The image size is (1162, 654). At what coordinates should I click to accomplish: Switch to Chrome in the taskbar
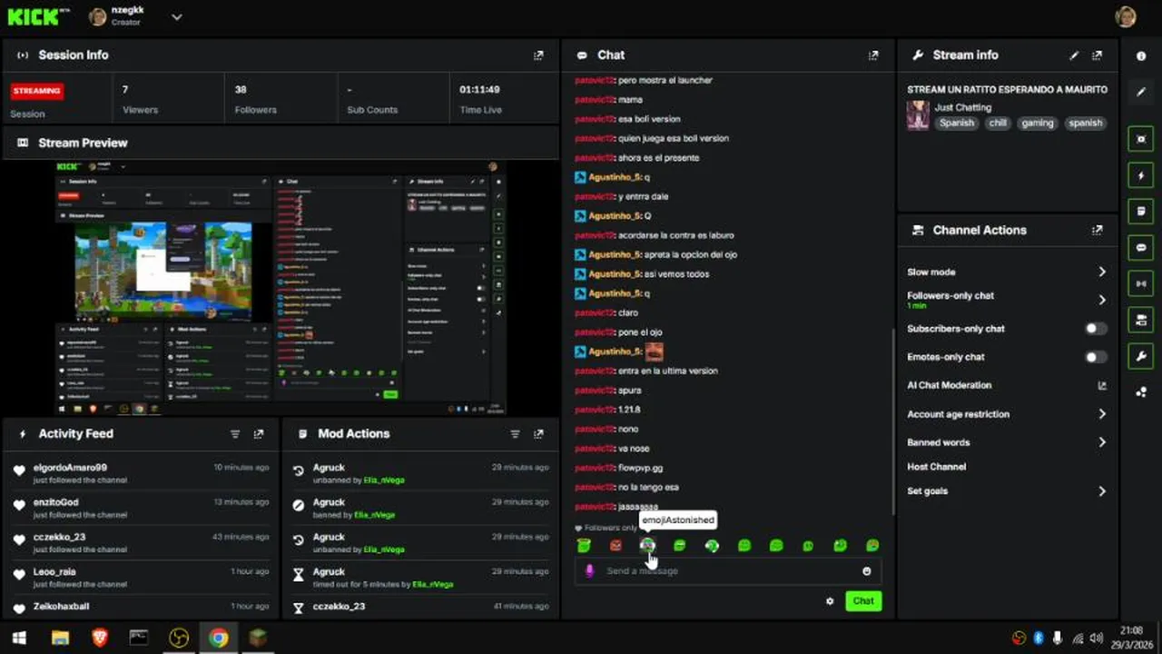(218, 638)
